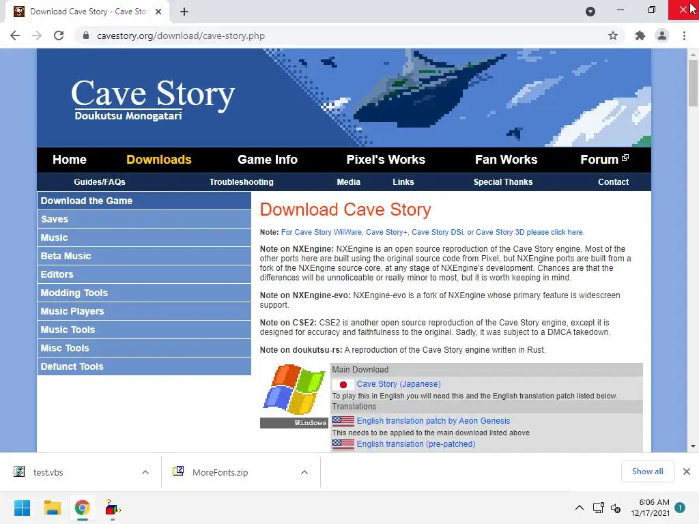Viewport: 699px width, 524px height.
Task: Open a new browser tab
Action: pos(184,12)
